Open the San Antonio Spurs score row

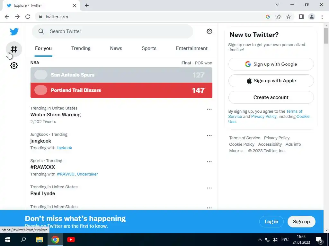click(x=121, y=75)
